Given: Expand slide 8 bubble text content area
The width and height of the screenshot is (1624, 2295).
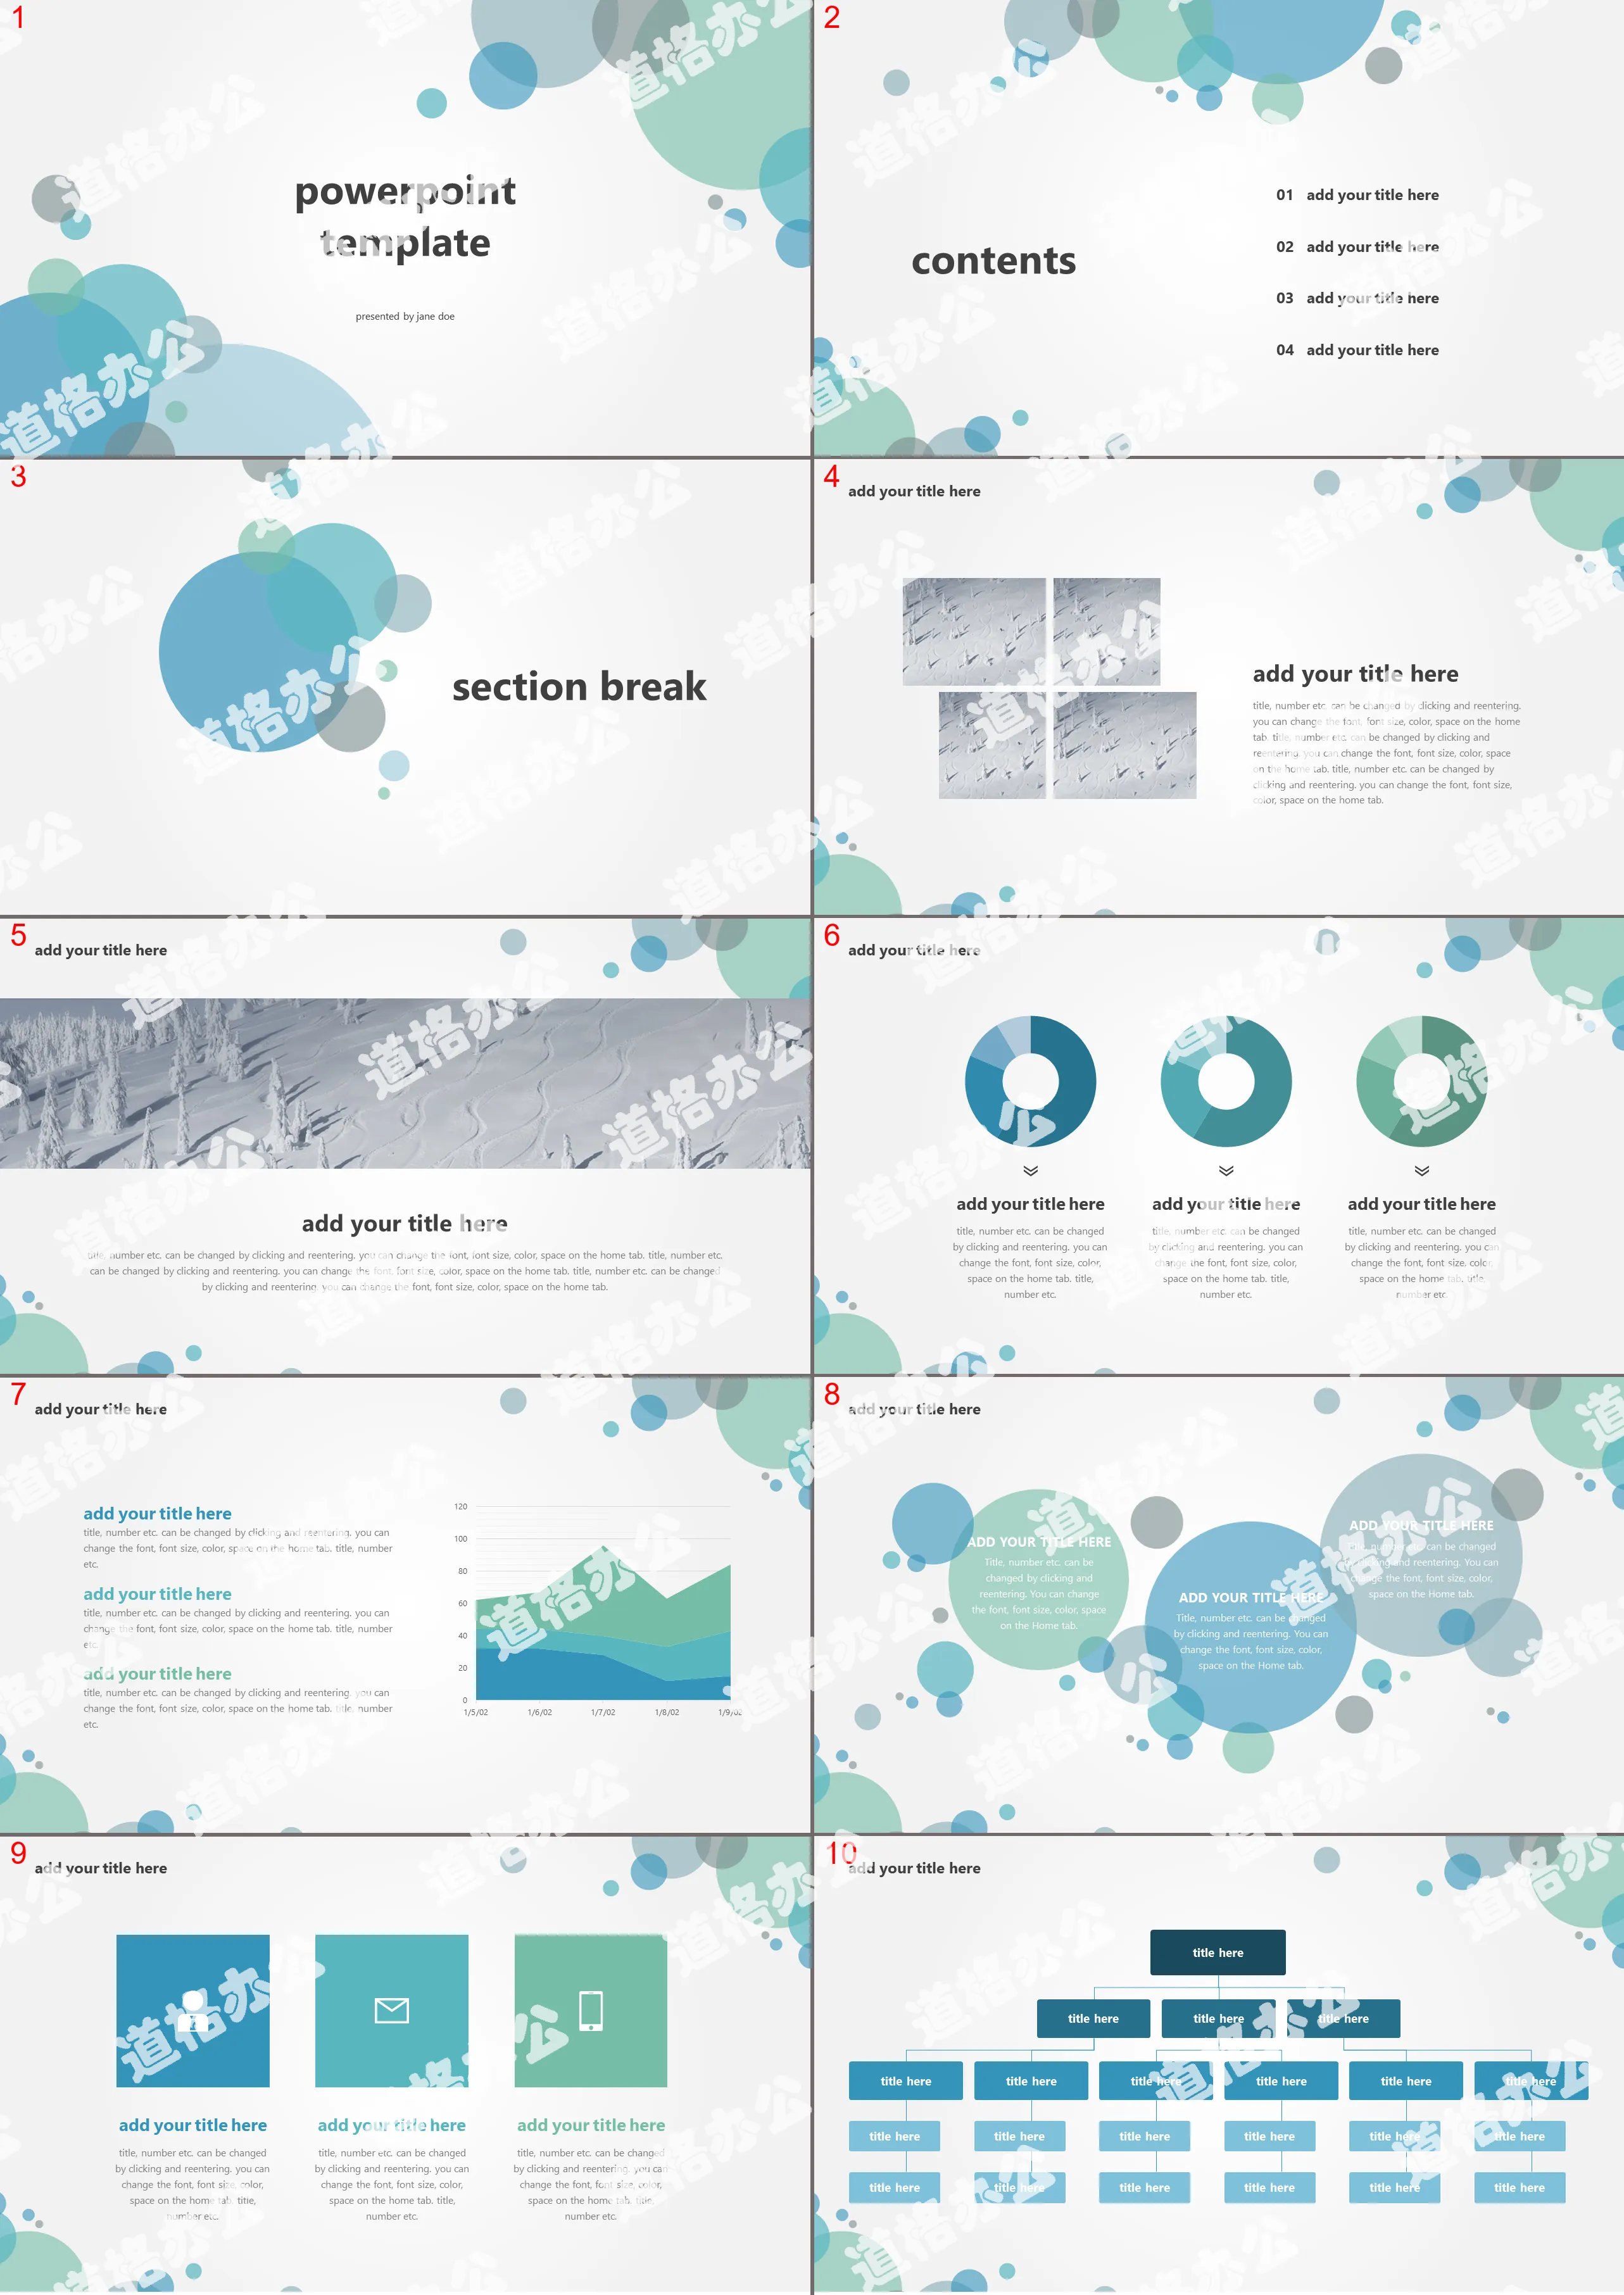Looking at the screenshot, I should (x=1218, y=1634).
